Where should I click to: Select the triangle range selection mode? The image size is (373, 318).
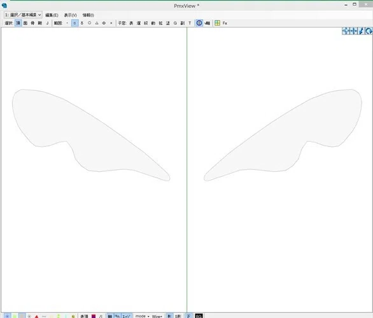tap(97, 23)
